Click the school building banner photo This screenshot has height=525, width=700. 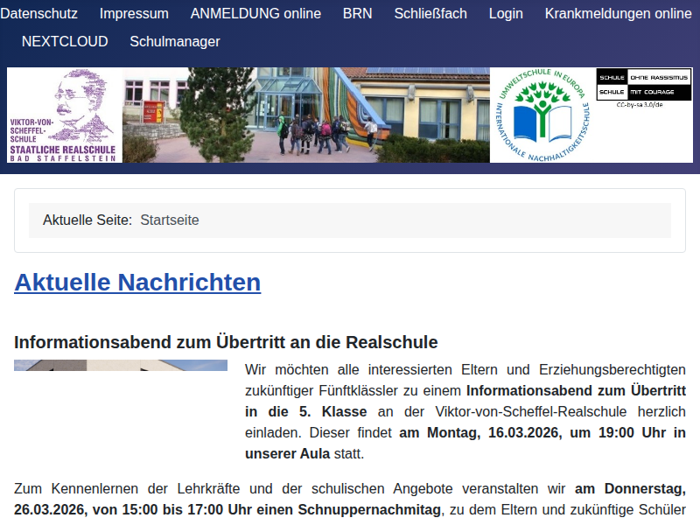306,115
